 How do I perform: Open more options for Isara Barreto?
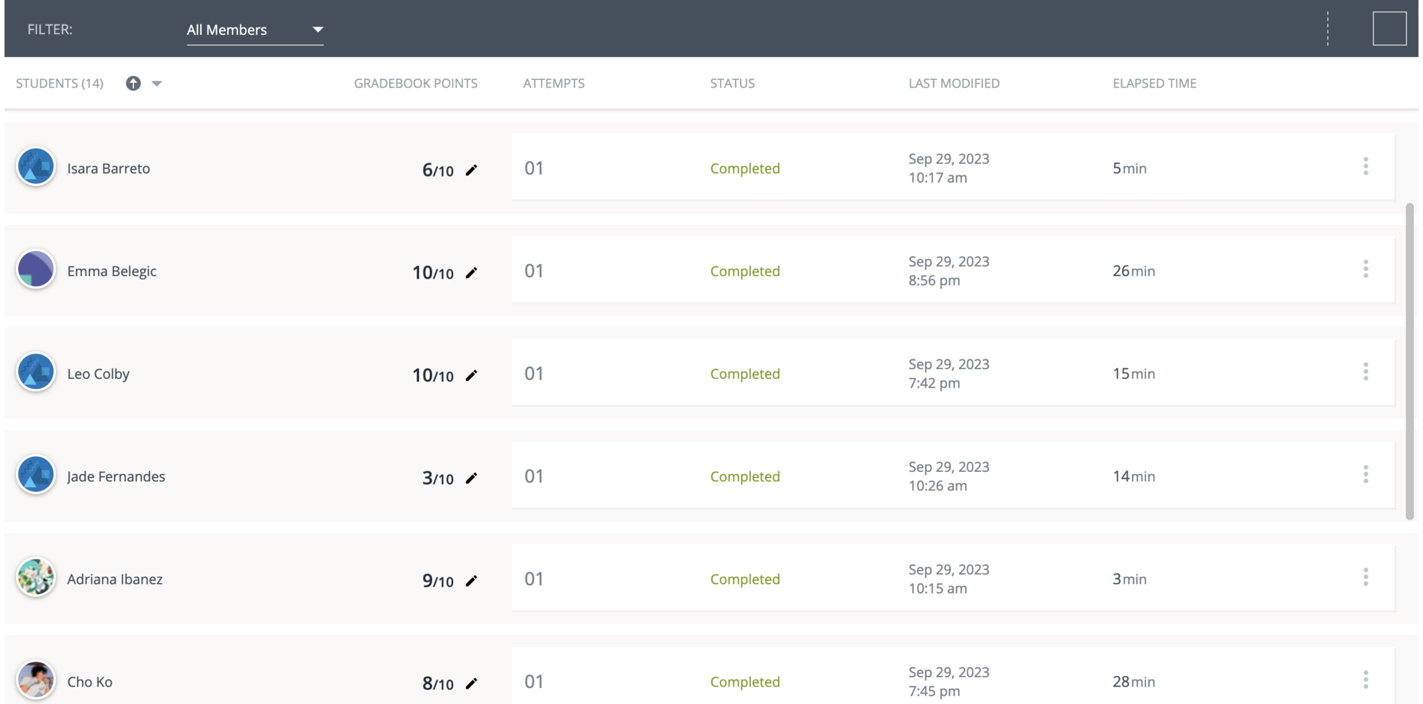tap(1365, 167)
